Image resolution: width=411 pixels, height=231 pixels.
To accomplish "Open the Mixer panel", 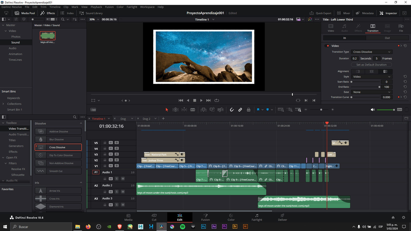I will pyautogui.click(x=344, y=13).
